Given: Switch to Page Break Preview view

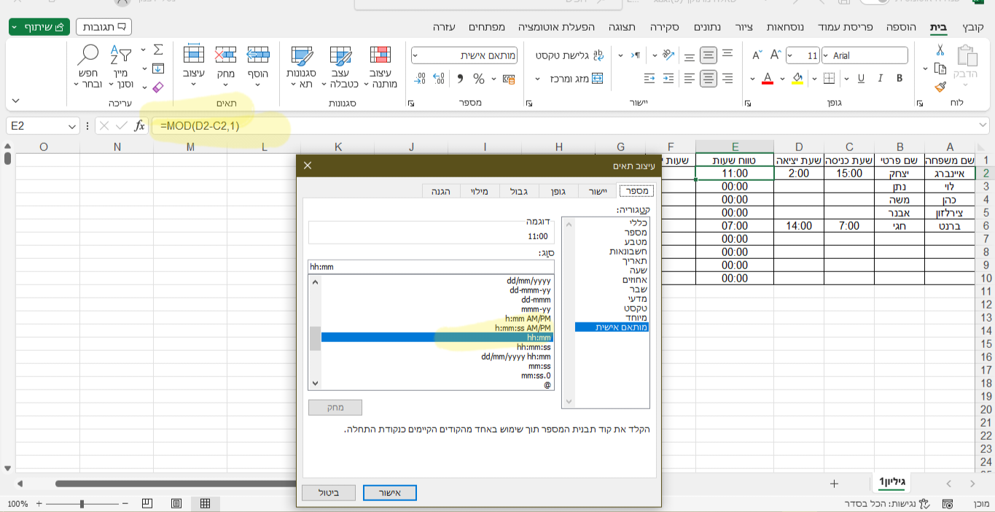Looking at the screenshot, I should [x=147, y=503].
